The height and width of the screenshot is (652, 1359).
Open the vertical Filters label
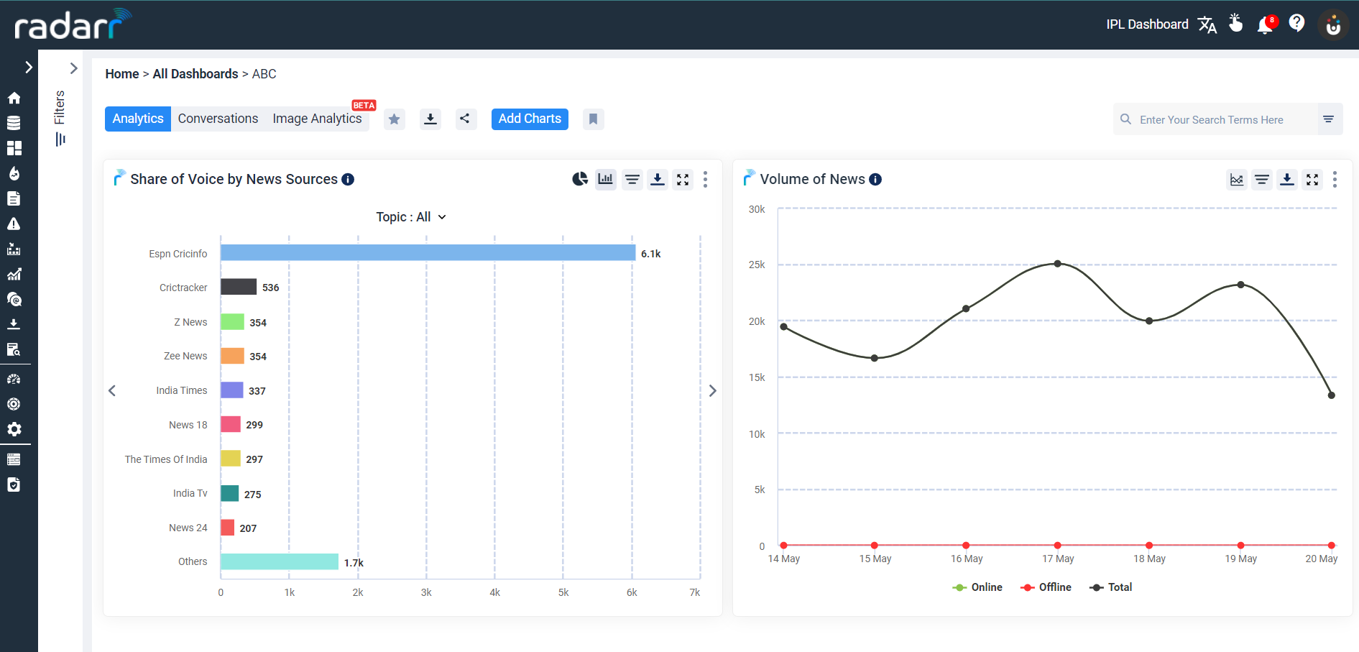click(x=60, y=108)
